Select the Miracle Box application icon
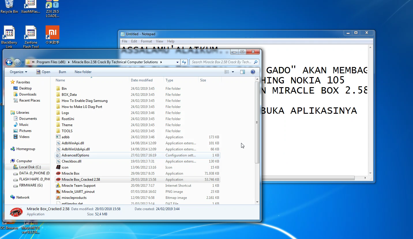 point(58,173)
